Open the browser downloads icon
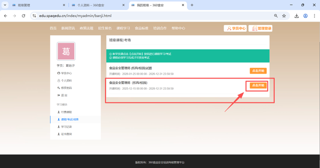 [297, 16]
